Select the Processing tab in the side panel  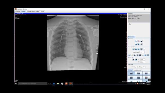[x=131, y=37]
